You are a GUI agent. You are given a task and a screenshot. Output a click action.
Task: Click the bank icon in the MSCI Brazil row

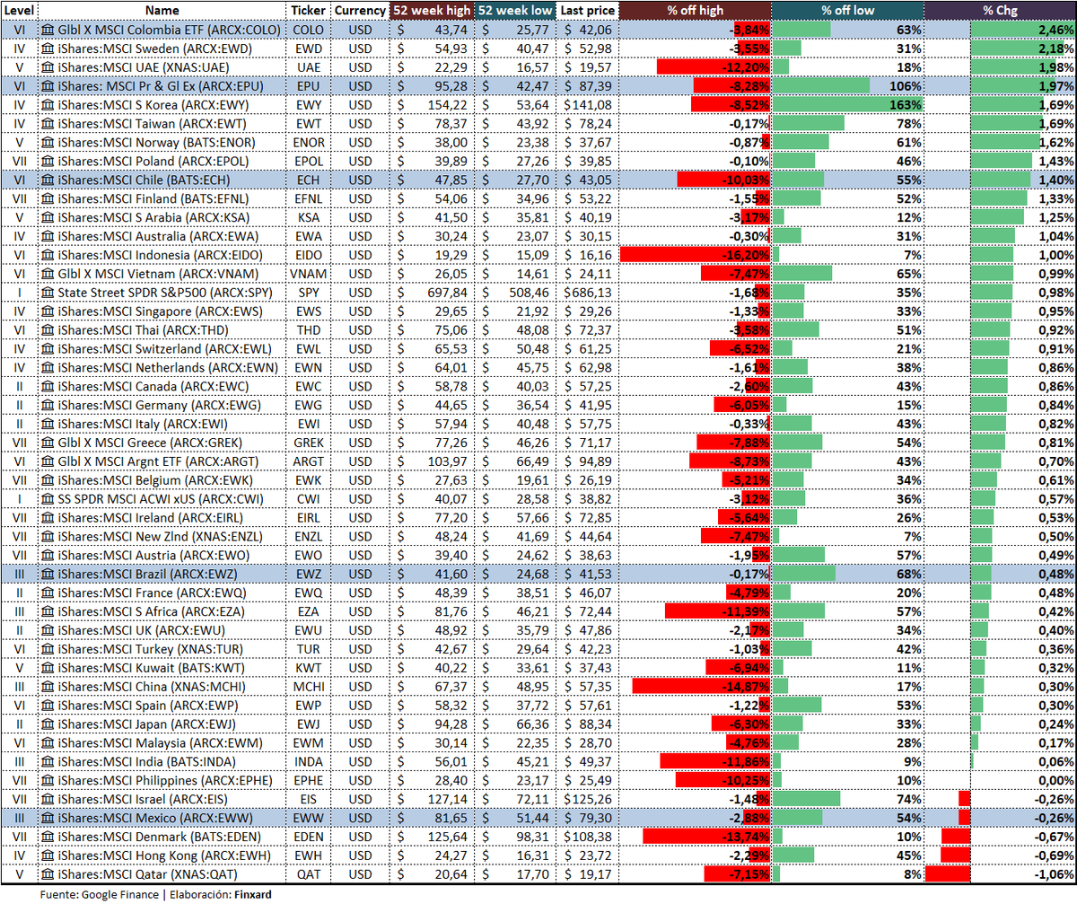coord(48,575)
